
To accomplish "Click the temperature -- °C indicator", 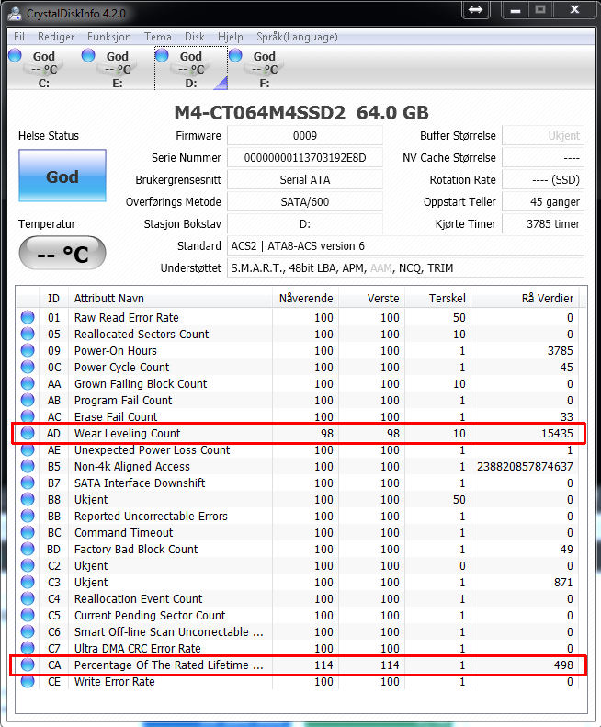I will (x=62, y=254).
